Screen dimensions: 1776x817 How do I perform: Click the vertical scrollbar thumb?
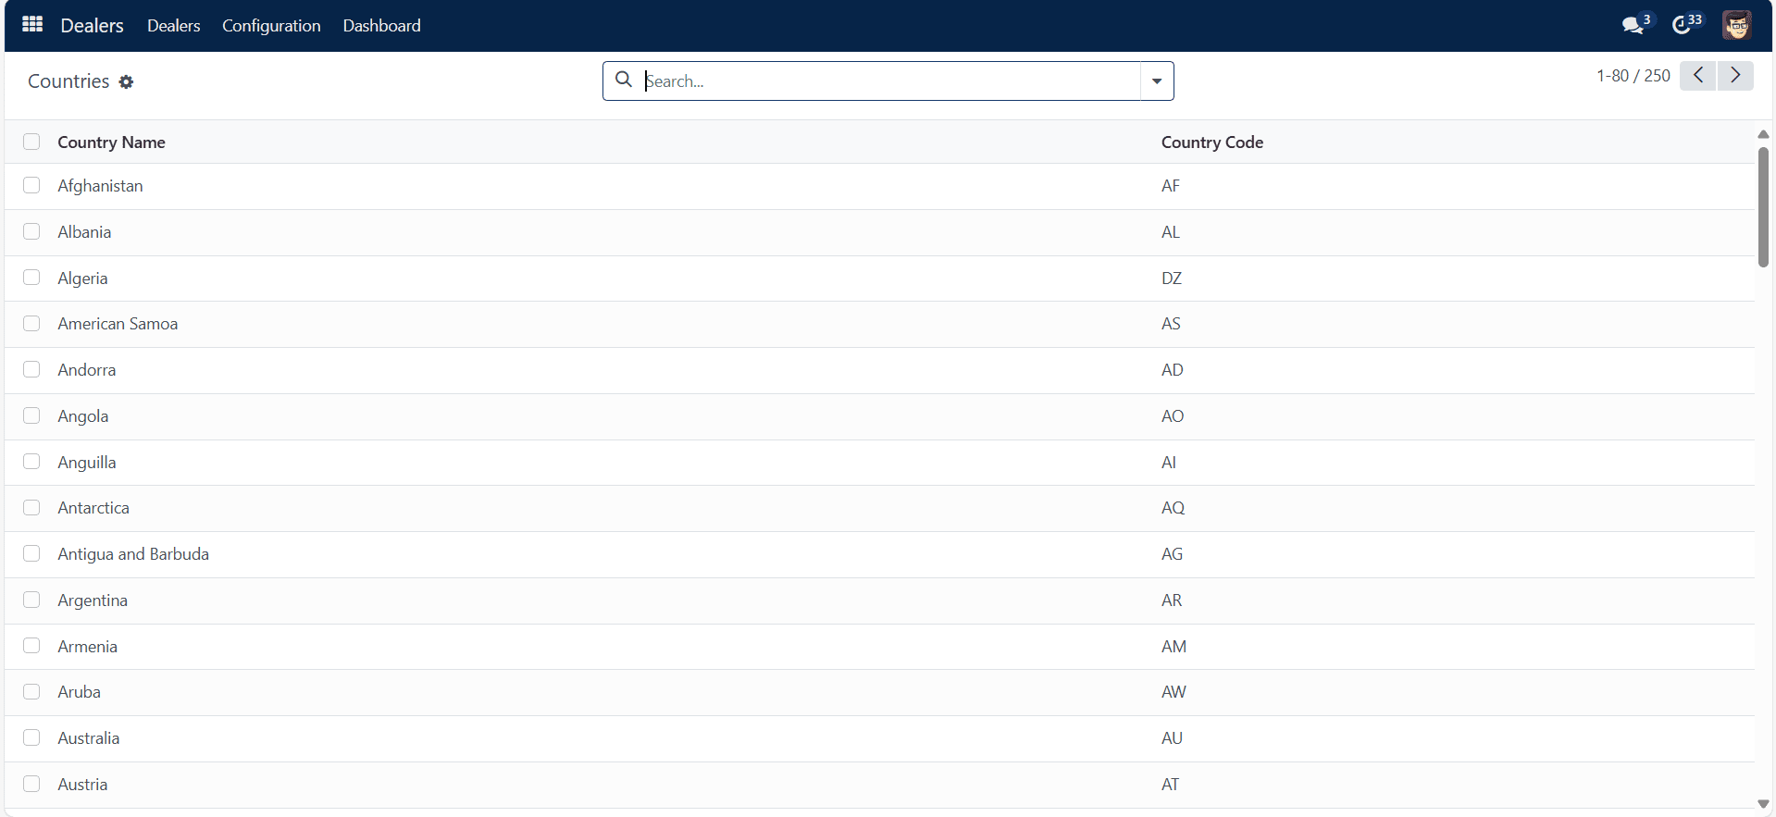click(x=1763, y=207)
